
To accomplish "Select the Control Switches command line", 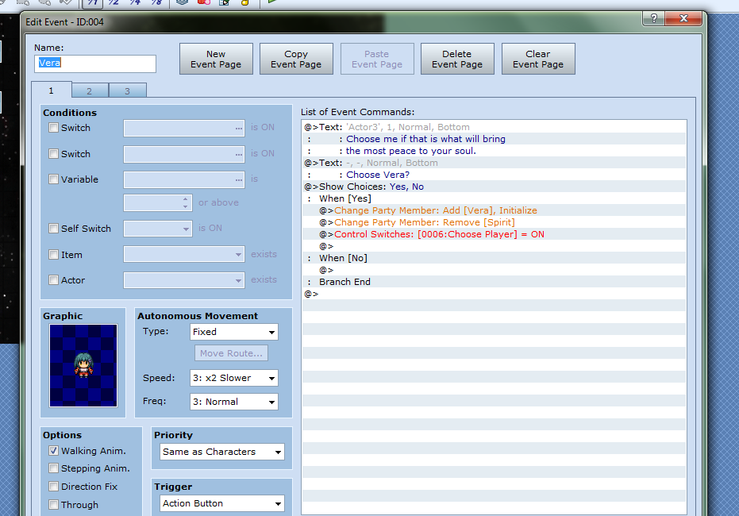I will click(439, 234).
